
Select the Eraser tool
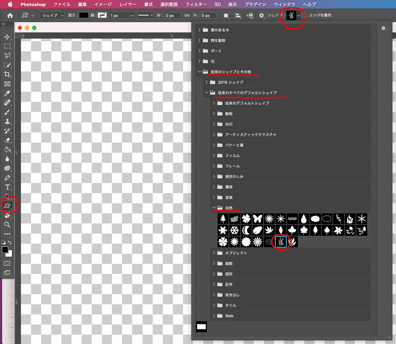[7, 140]
